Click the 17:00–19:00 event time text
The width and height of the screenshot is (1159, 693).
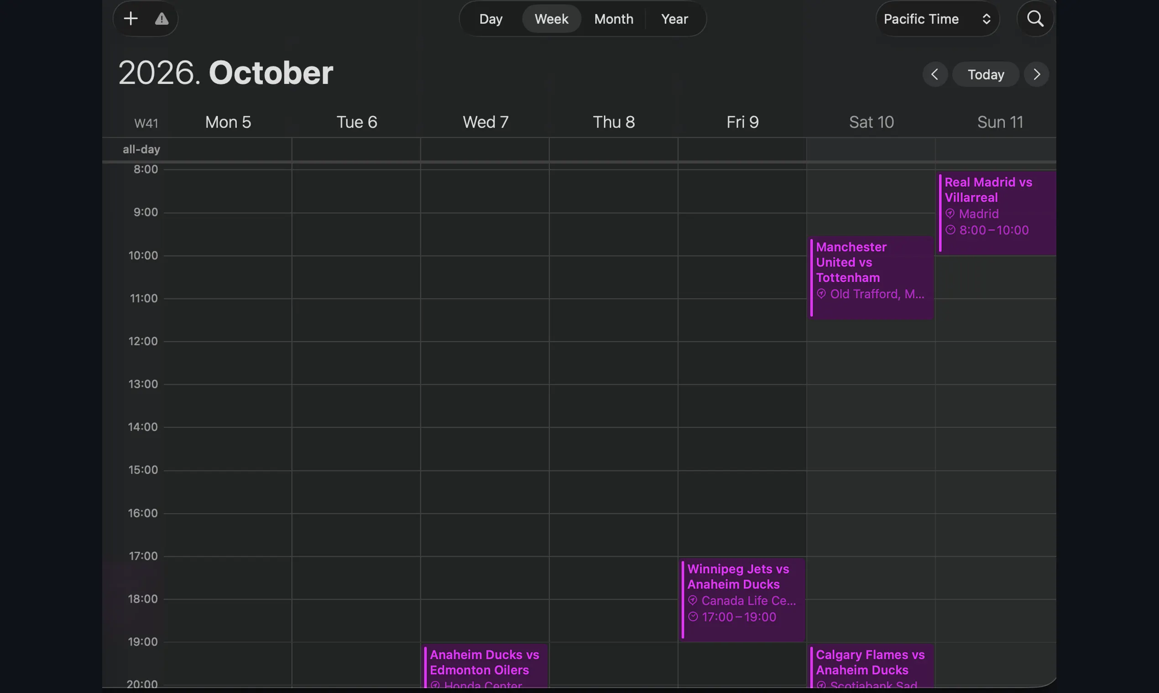coord(739,617)
